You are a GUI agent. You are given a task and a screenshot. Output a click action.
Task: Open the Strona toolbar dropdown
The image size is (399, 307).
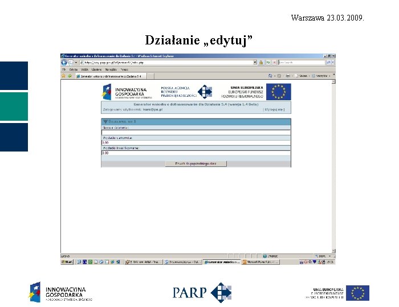tap(302, 76)
